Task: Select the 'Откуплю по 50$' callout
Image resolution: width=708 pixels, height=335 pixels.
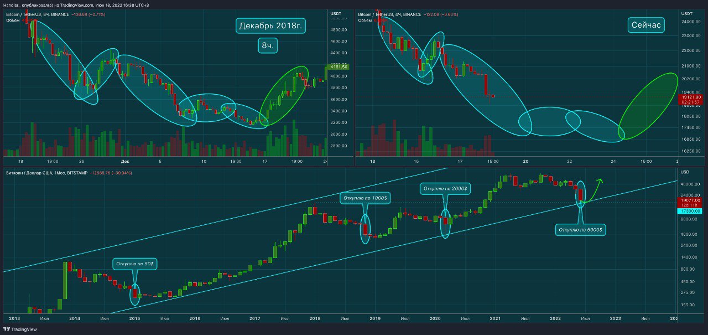Action: [x=136, y=265]
